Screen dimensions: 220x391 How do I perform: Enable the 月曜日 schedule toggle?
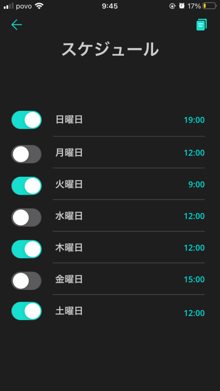(26, 154)
